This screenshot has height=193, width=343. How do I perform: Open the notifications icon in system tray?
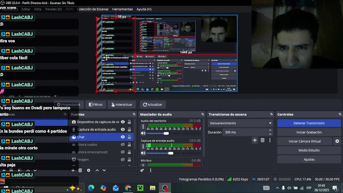pyautogui.click(x=335, y=188)
